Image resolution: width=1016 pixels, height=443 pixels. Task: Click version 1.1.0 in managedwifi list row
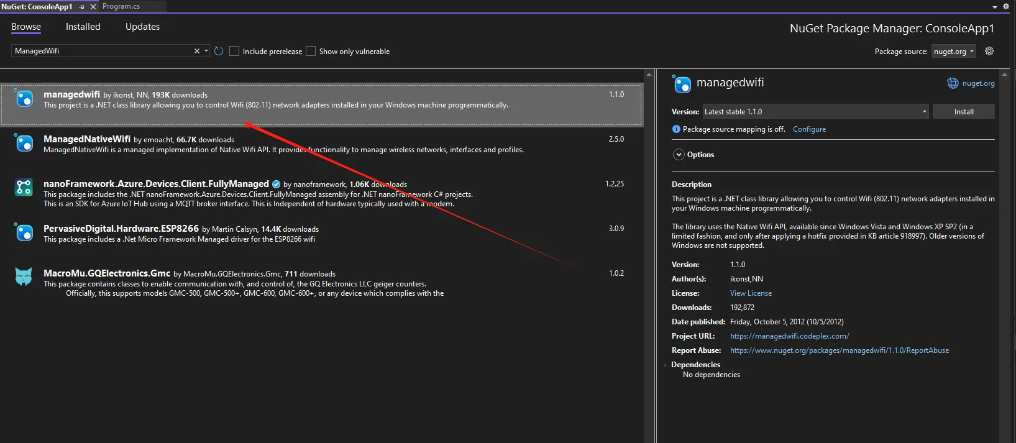[x=616, y=94]
